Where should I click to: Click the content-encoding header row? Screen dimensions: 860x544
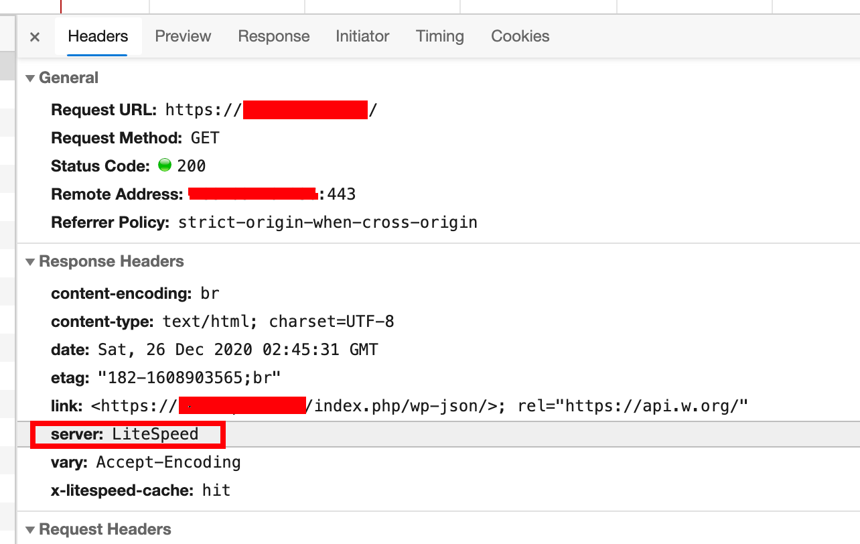pos(135,293)
